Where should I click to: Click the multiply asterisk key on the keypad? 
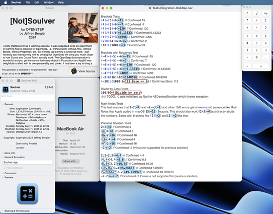click(247, 20)
